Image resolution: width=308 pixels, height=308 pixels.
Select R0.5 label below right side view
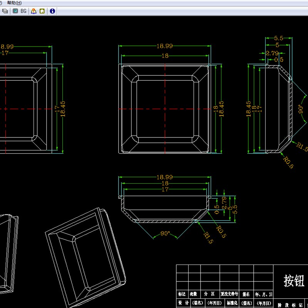pyautogui.click(x=288, y=162)
